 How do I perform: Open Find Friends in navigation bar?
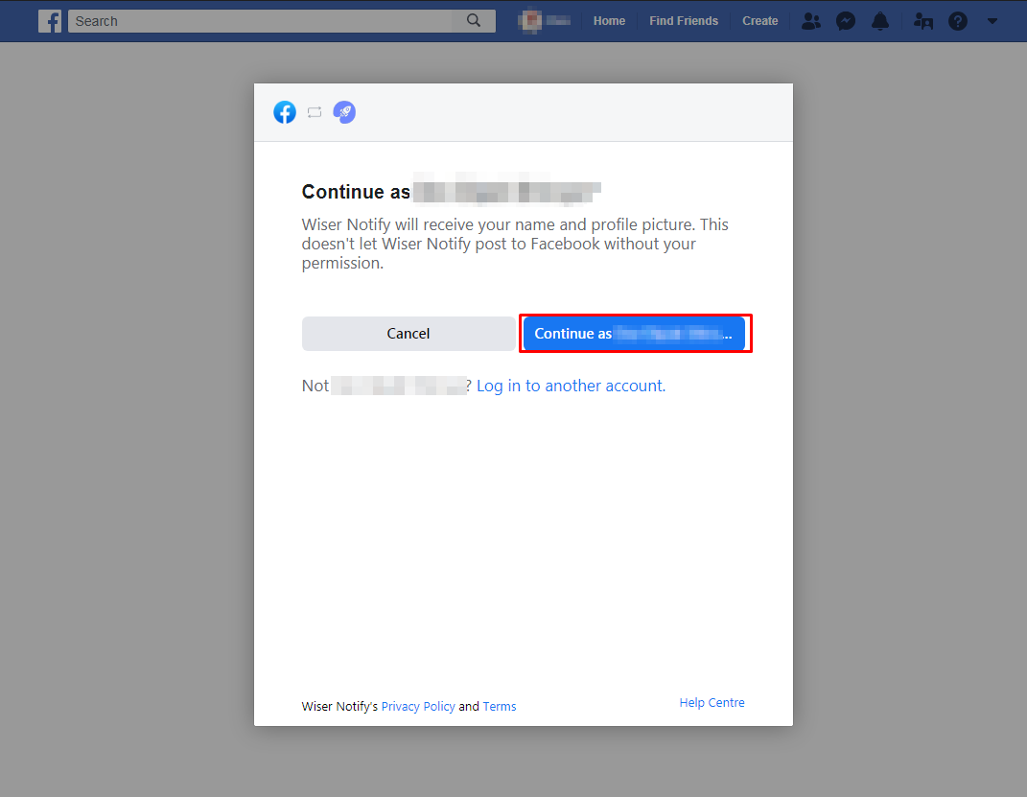click(x=684, y=21)
